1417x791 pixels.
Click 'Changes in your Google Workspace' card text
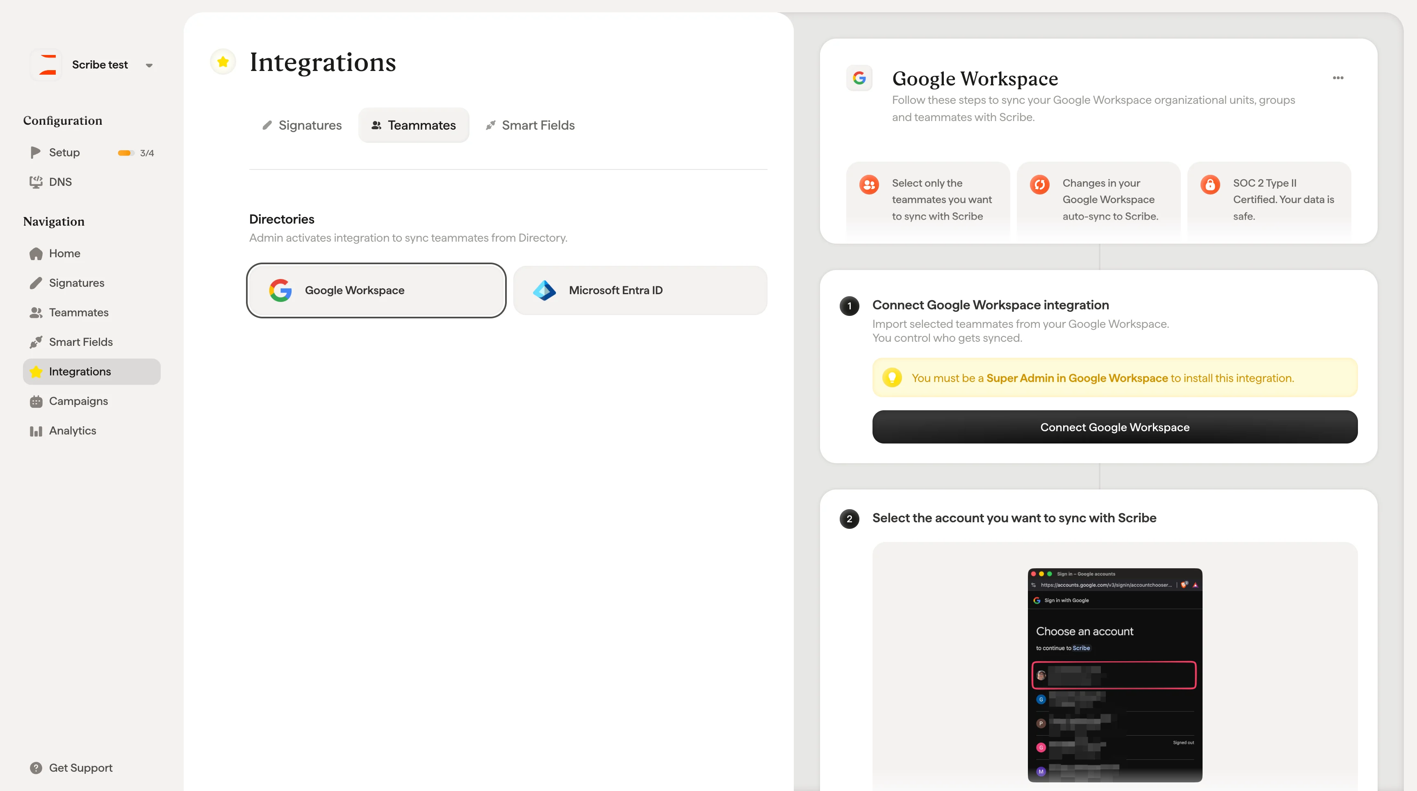(1110, 199)
